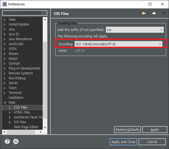Click the forward navigation arrow icon
The height and width of the screenshot is (149, 169).
[154, 13]
